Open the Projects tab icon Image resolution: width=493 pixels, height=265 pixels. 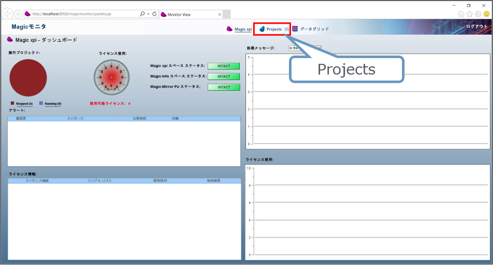coord(262,29)
